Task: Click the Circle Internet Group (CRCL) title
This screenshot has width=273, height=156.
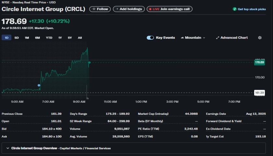Action: 43,9
